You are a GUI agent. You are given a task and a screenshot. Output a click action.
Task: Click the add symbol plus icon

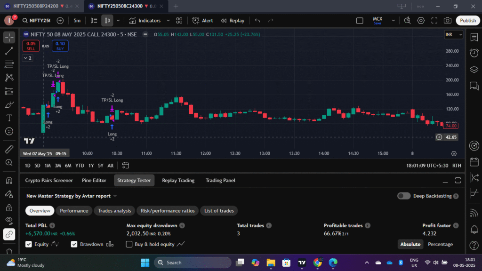[60, 21]
